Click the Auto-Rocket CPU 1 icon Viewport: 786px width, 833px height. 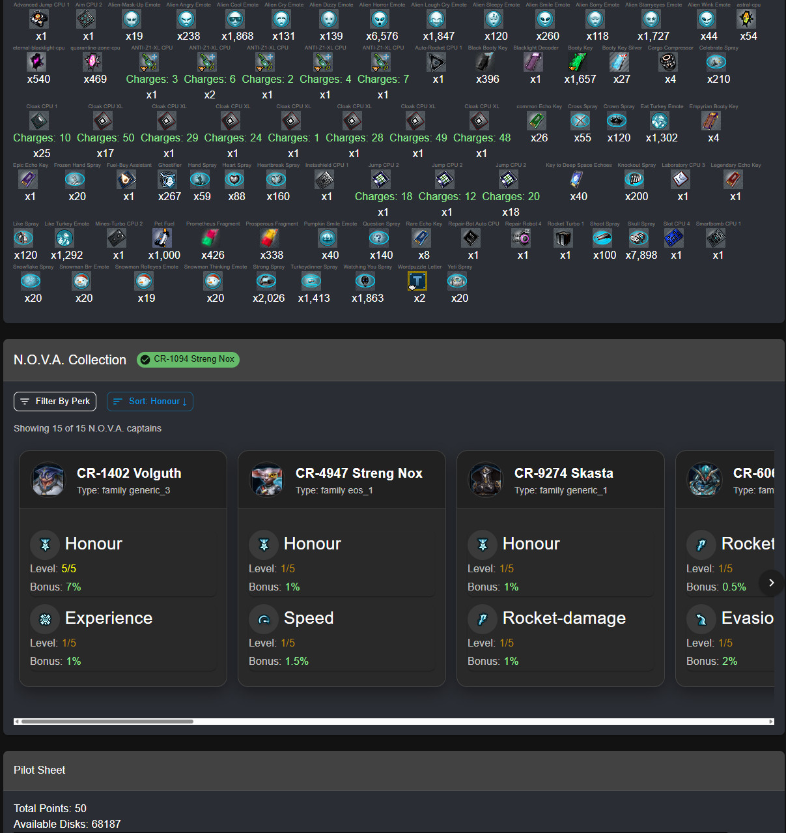pyautogui.click(x=436, y=63)
